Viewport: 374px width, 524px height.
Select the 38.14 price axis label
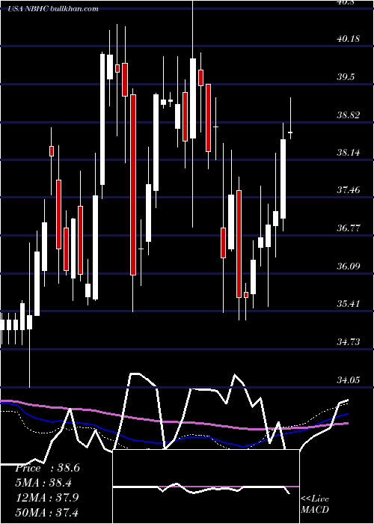[x=349, y=153]
